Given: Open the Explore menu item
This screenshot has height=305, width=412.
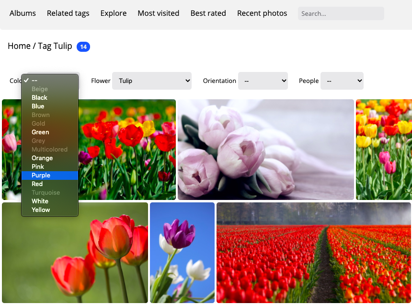Looking at the screenshot, I should tap(114, 13).
